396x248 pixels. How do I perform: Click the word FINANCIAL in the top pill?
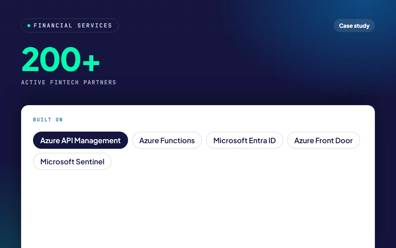click(53, 25)
